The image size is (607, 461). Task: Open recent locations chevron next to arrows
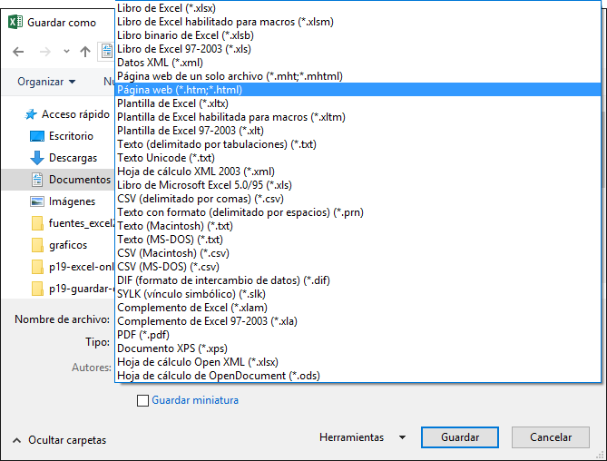coord(66,52)
